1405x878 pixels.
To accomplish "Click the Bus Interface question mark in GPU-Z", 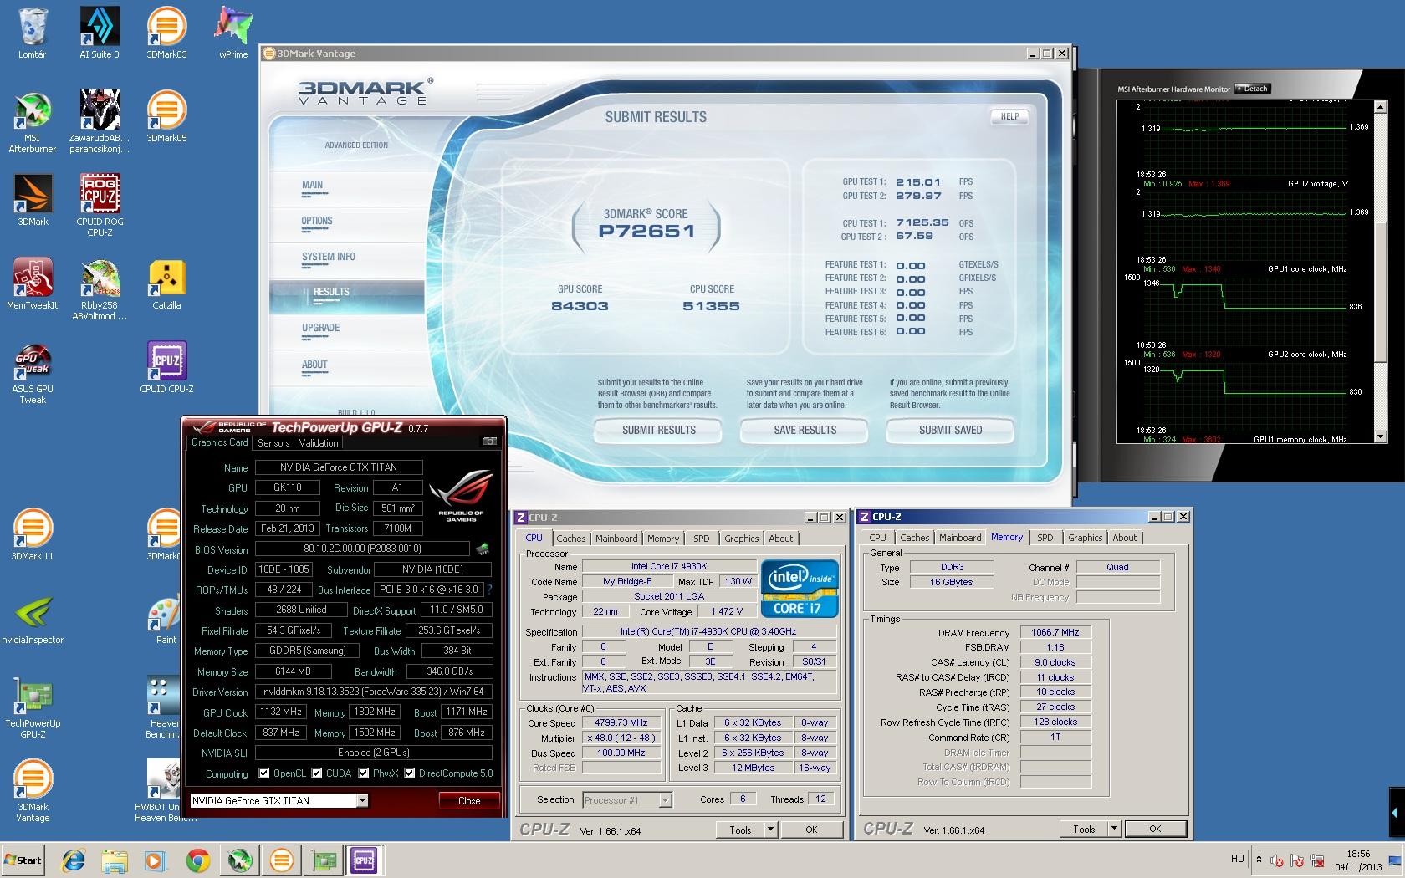I will (490, 590).
